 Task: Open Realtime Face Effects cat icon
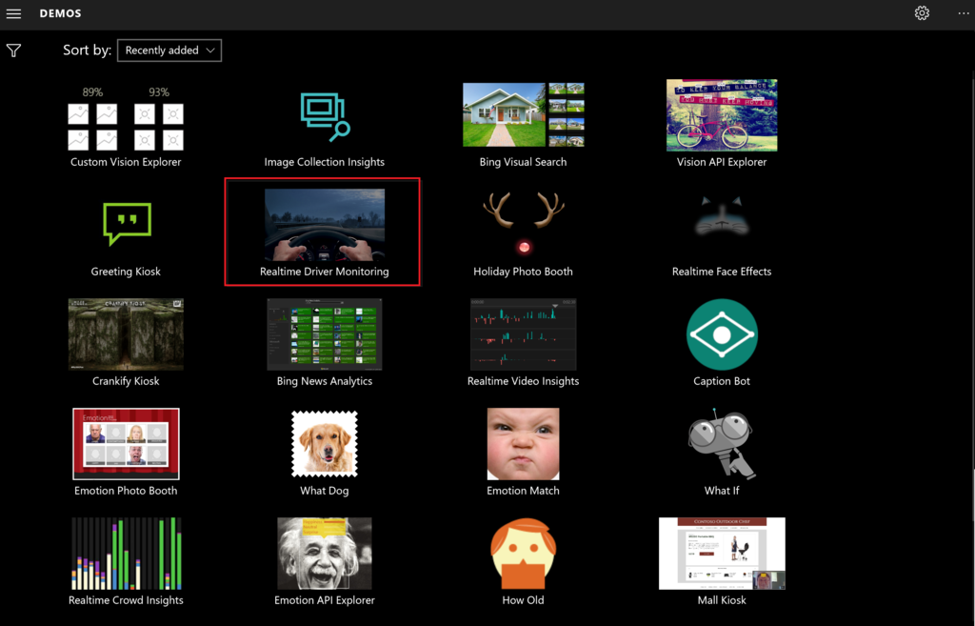click(x=722, y=216)
